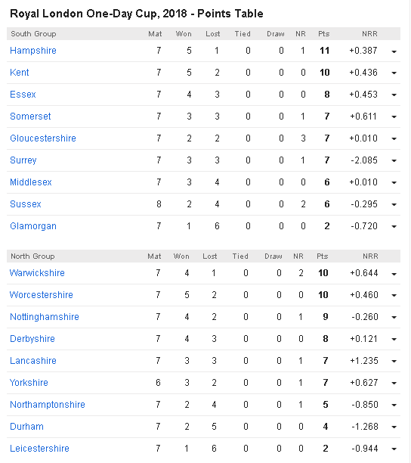
Task: Click the Middlesex team link
Action: coord(31,182)
